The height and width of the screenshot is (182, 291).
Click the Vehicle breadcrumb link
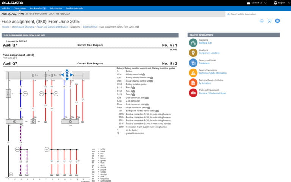[5, 27]
